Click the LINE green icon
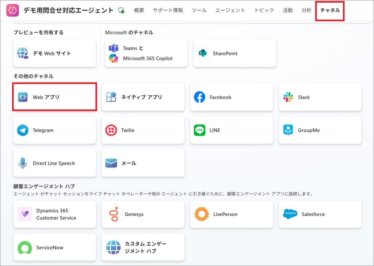The width and height of the screenshot is (374, 266). pos(200,130)
